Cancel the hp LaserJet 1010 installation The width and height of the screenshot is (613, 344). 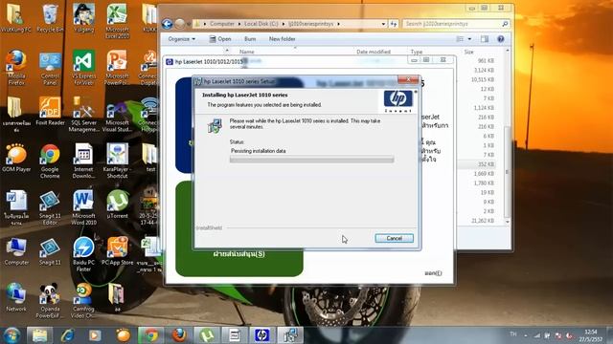(394, 238)
